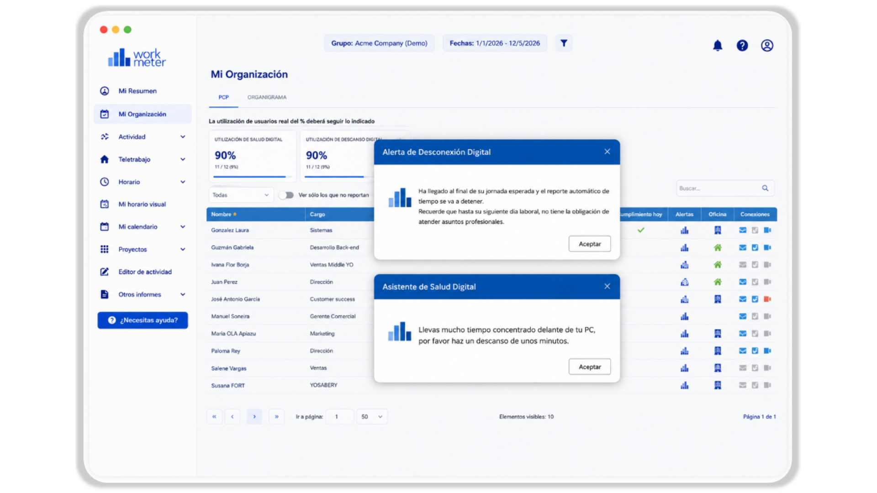Viewport: 877px width, 493px height.
Task: Click the Alertas column header
Action: tap(684, 214)
